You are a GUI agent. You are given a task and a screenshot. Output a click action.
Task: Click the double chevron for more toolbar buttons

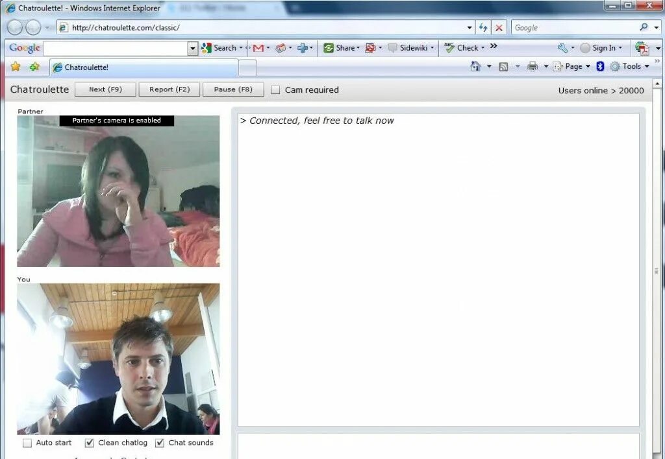click(494, 46)
